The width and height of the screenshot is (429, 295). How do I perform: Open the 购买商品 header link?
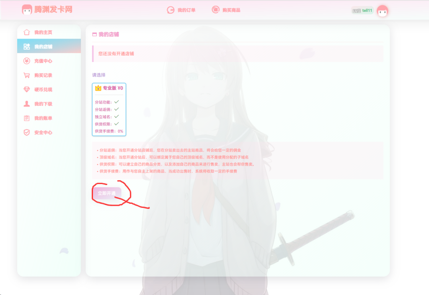click(232, 10)
